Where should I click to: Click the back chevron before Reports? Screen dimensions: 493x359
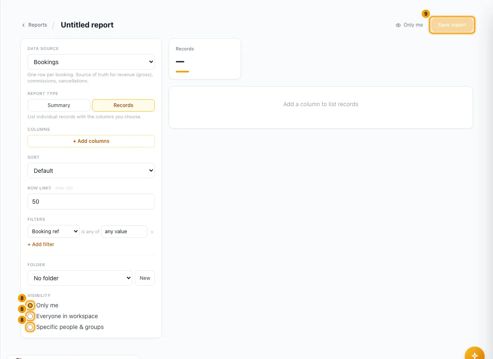click(x=23, y=25)
